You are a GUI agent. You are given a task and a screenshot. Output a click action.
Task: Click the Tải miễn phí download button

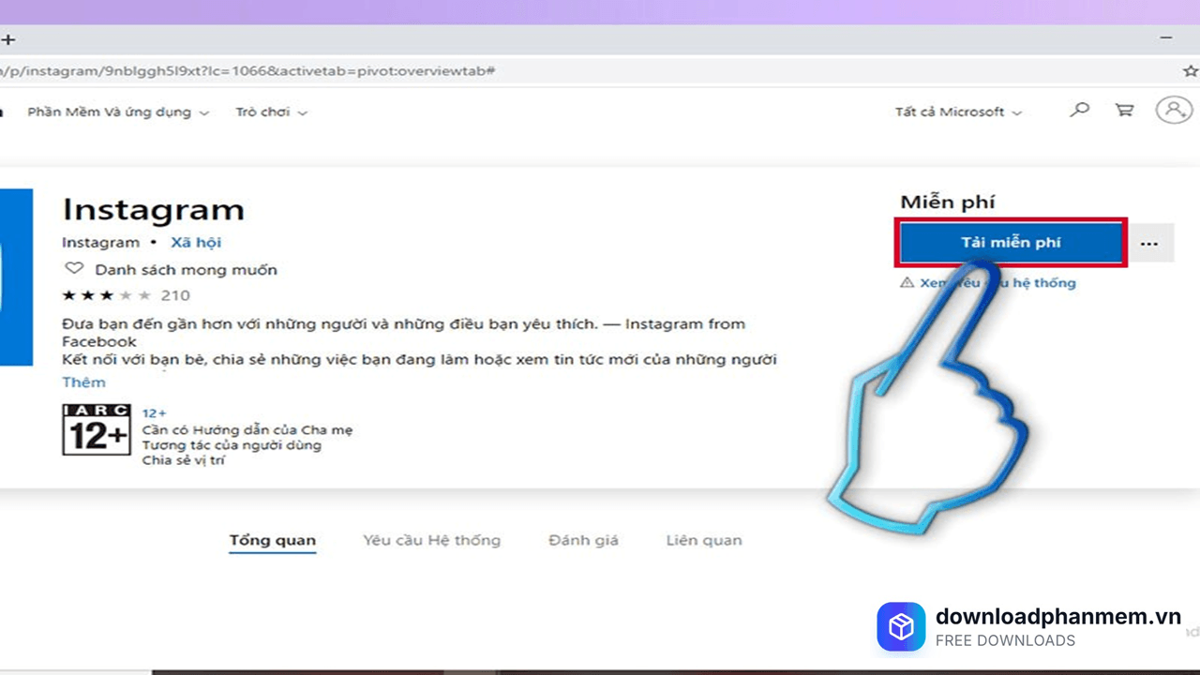pos(1011,242)
